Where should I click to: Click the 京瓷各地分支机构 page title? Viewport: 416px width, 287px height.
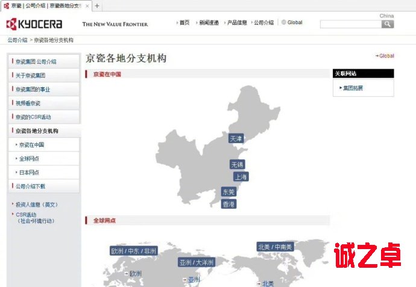[x=126, y=58]
